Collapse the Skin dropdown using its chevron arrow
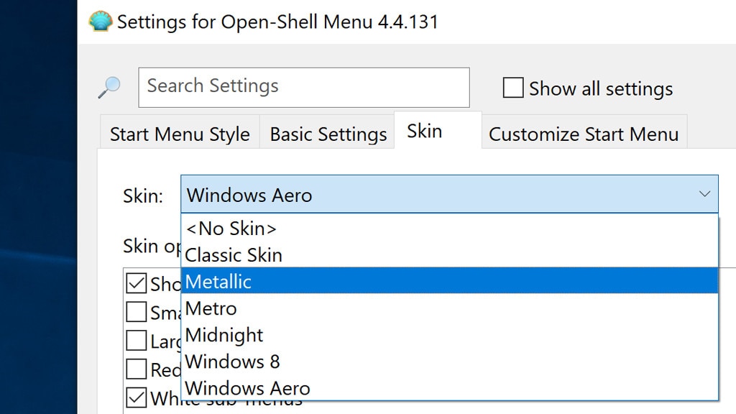Viewport: 736px width, 414px height. 703,194
